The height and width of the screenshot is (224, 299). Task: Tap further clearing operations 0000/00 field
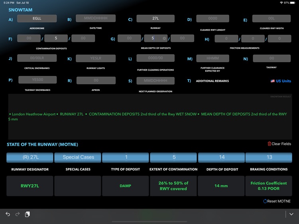(155, 58)
